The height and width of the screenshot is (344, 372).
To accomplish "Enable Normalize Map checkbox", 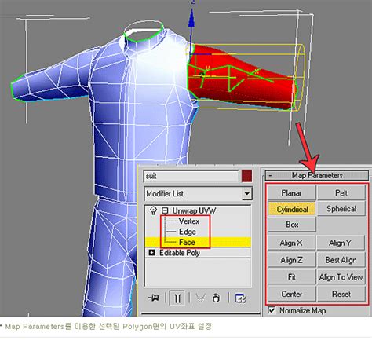I will pyautogui.click(x=272, y=310).
